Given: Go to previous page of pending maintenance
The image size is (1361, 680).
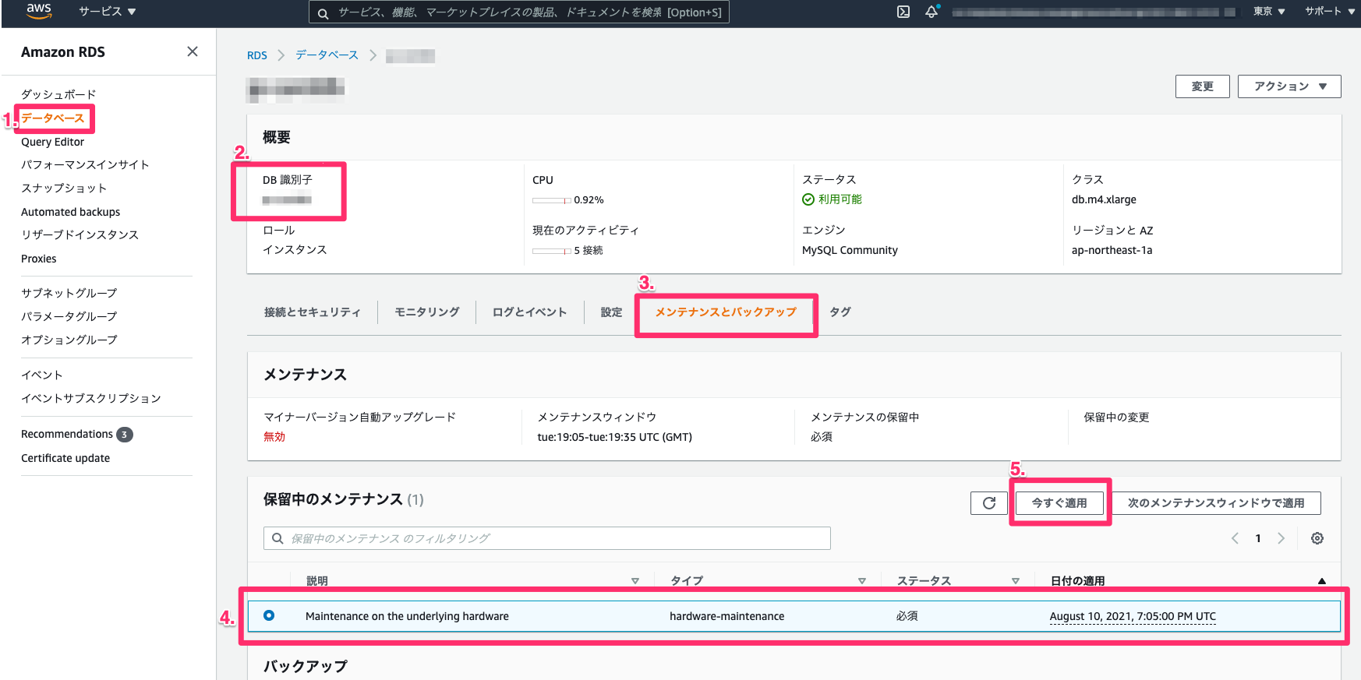Looking at the screenshot, I should pos(1235,538).
